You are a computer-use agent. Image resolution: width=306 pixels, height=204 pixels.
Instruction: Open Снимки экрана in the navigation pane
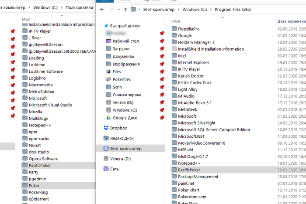tap(127, 95)
